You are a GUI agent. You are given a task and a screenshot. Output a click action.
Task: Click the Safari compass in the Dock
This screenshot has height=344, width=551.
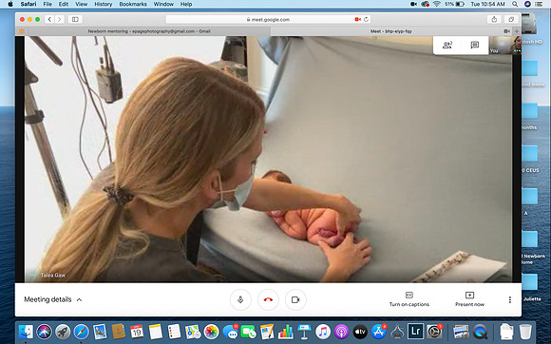coord(81,332)
